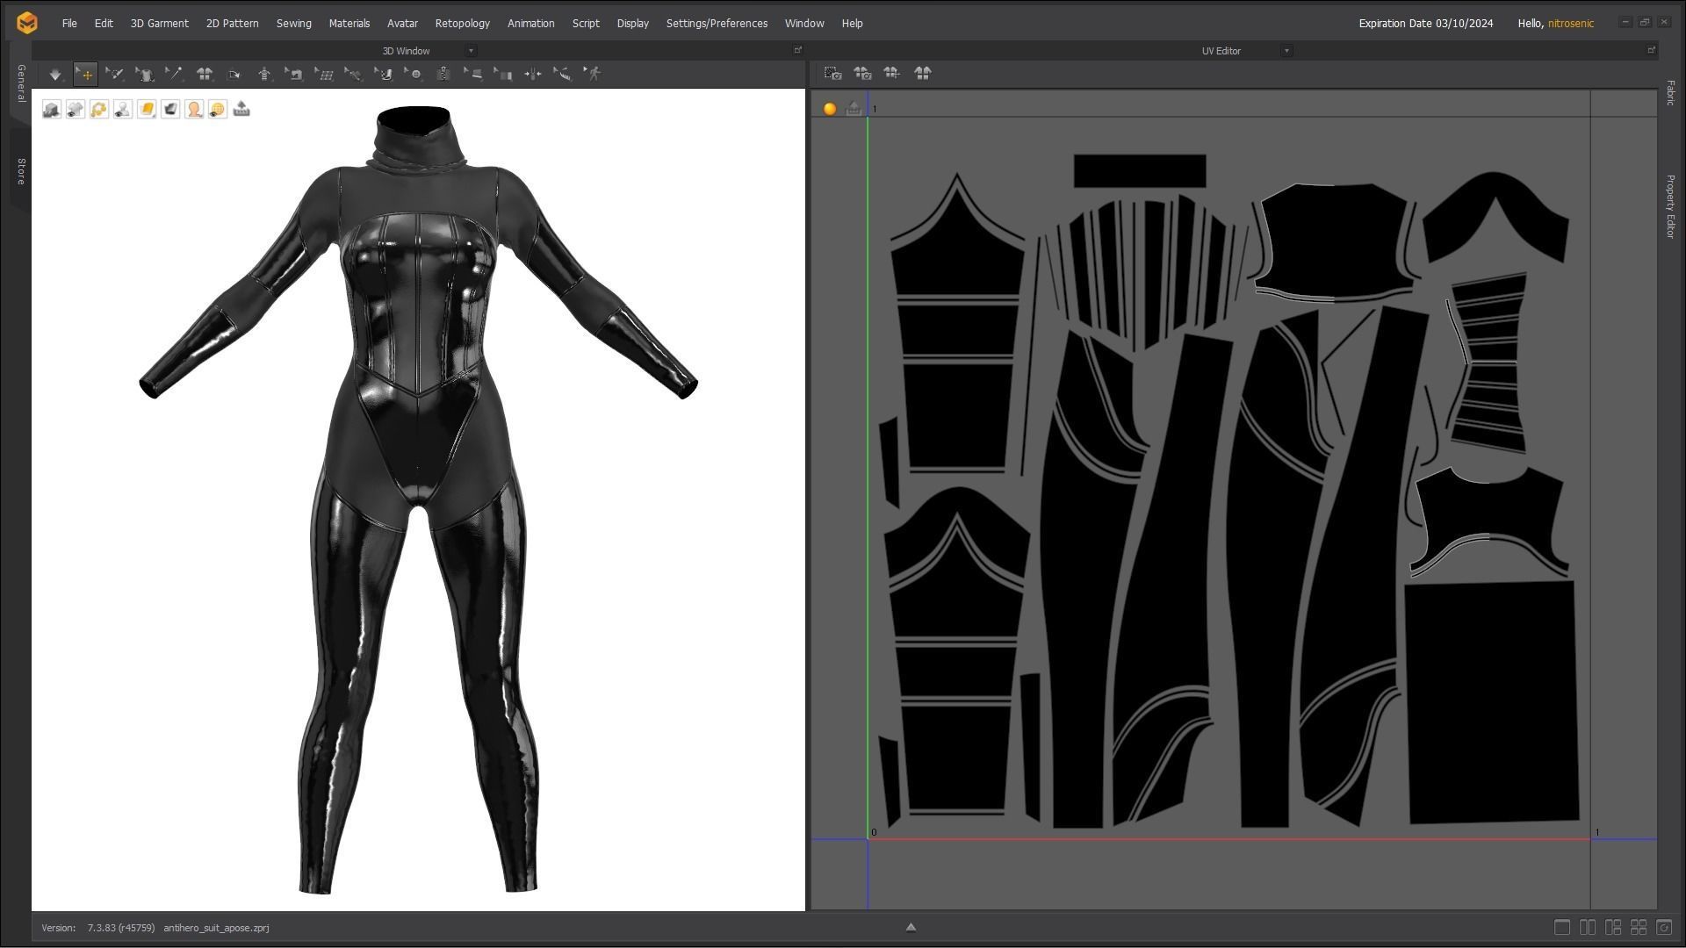Switch to single window layout

click(1562, 927)
